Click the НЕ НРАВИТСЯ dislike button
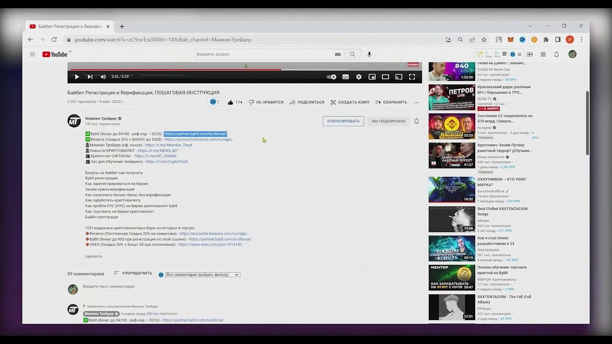This screenshot has height=344, width=612. tap(266, 102)
